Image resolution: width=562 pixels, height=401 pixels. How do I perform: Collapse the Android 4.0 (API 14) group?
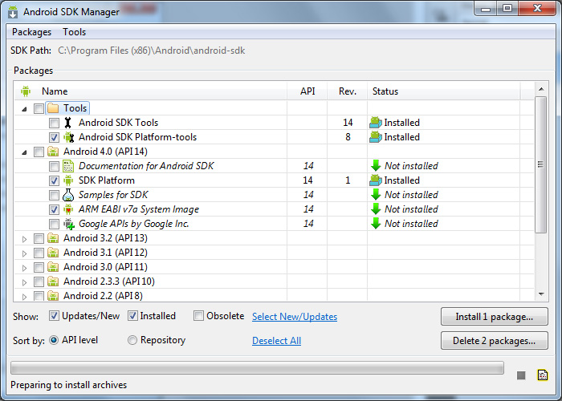24,152
